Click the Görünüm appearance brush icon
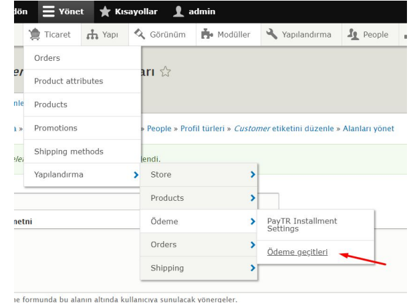 [140, 34]
